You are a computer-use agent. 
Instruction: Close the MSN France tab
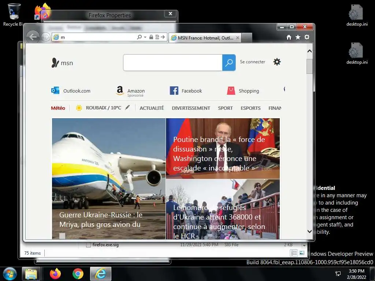coord(237,38)
